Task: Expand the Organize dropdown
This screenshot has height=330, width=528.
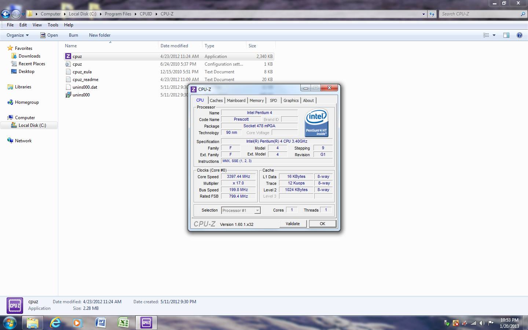Action: point(18,35)
